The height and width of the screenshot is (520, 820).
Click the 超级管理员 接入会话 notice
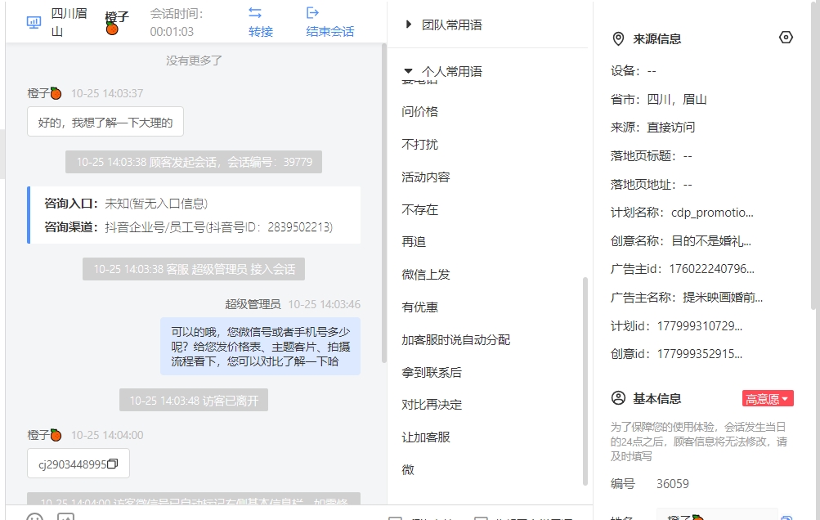194,270
